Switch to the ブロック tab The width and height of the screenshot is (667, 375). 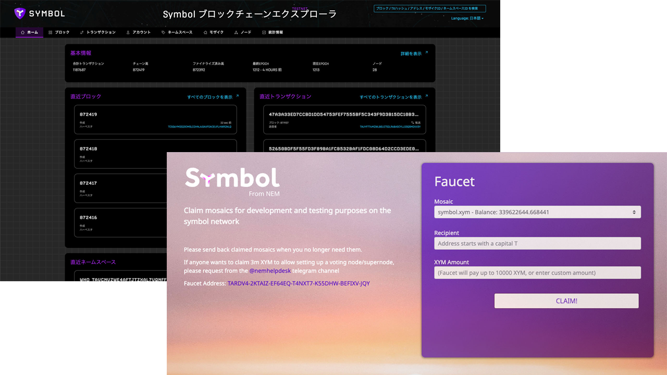59,32
